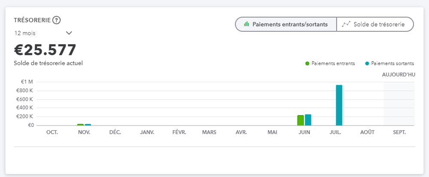Click the tall teal July outgoing bar
Screen dimensions: 429x177
[339, 105]
